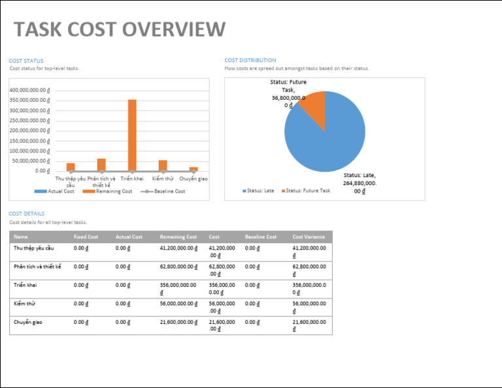Select the Thu thập yêu cầu table row name

coord(33,248)
